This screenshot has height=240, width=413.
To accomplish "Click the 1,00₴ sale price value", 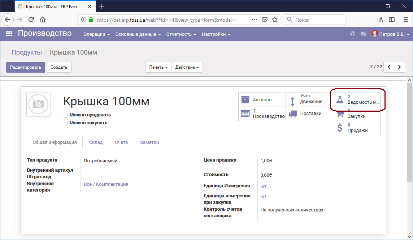I will point(266,160).
